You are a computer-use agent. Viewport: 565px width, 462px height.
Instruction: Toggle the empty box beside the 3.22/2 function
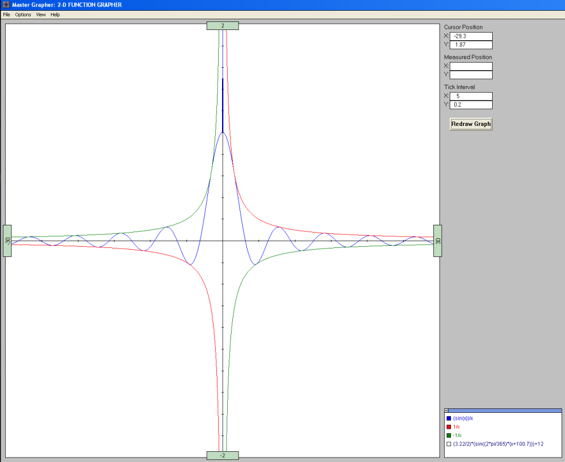(x=449, y=444)
